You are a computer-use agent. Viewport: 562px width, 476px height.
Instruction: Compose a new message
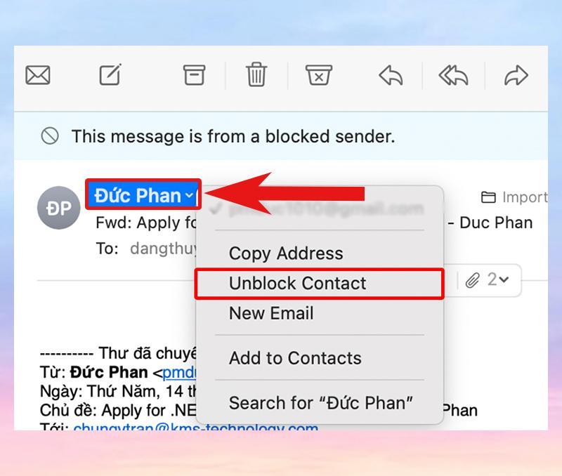pos(110,75)
